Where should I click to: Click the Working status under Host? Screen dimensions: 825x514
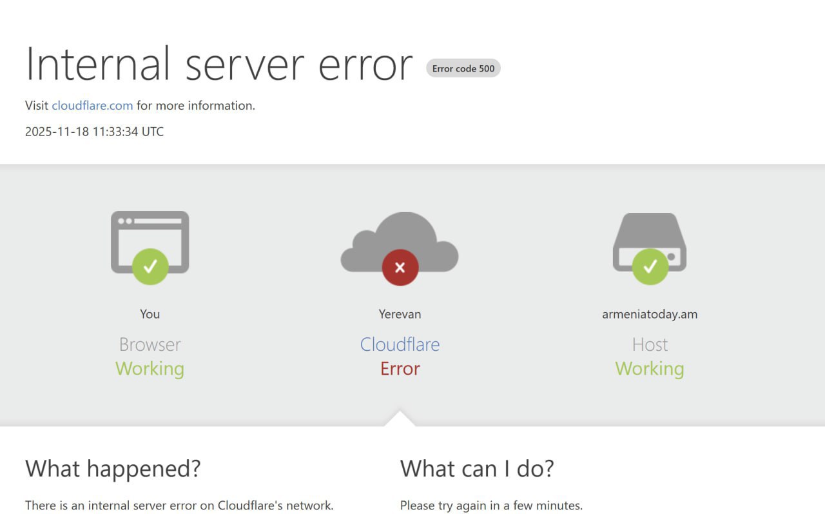click(x=650, y=369)
